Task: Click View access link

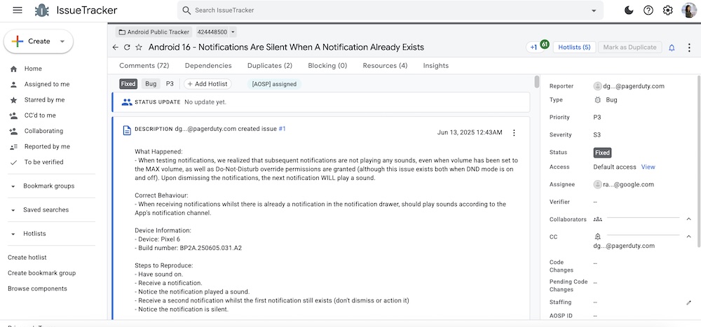Action: coord(648,167)
